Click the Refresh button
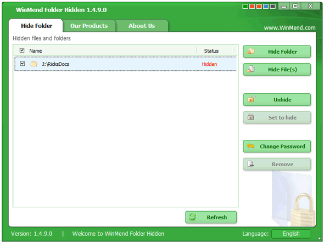This screenshot has width=324, height=243. point(211,217)
